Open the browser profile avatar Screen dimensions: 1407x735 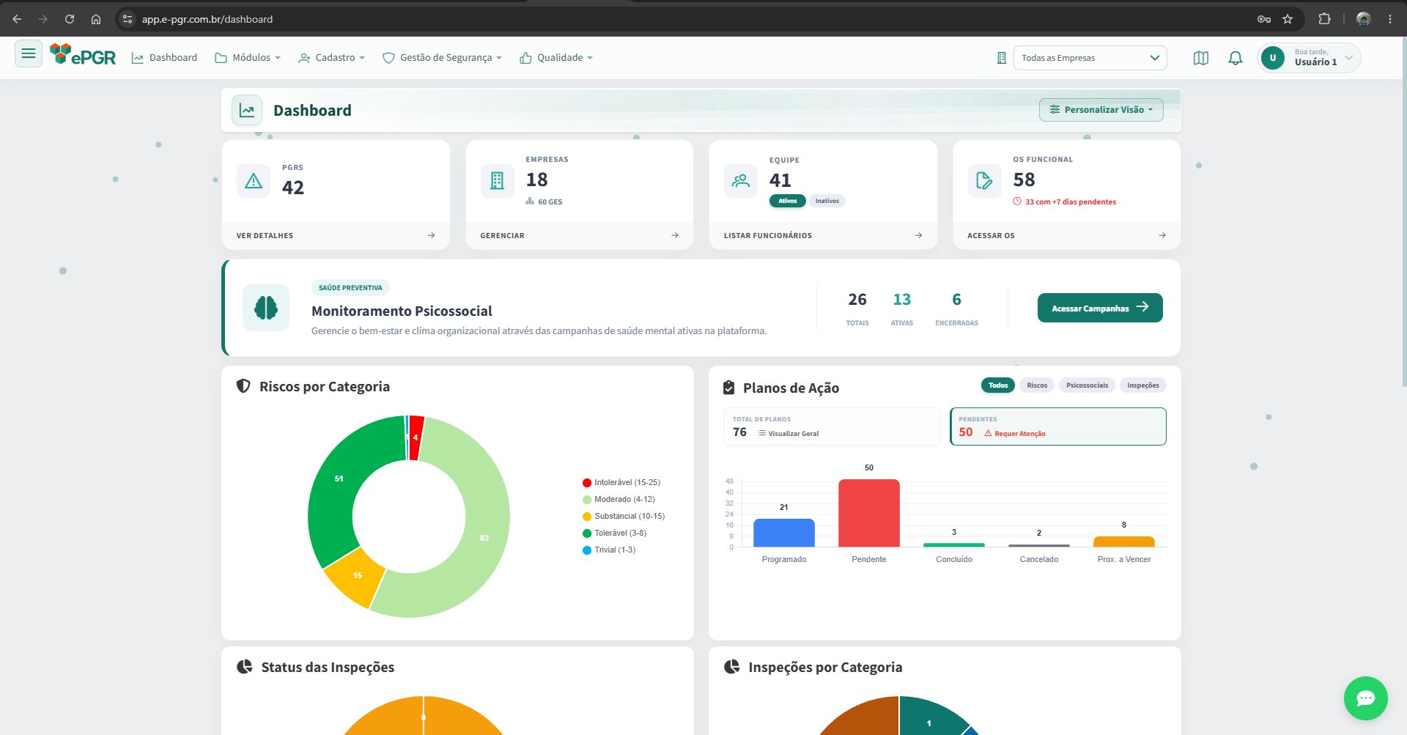coord(1363,19)
